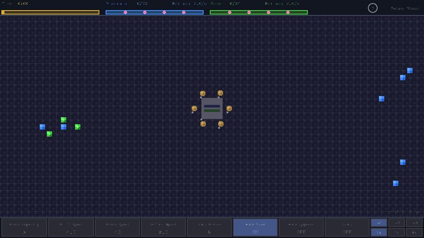Select the highlighted 1x game speed button
Screen dimensions: 424x238
point(379,232)
